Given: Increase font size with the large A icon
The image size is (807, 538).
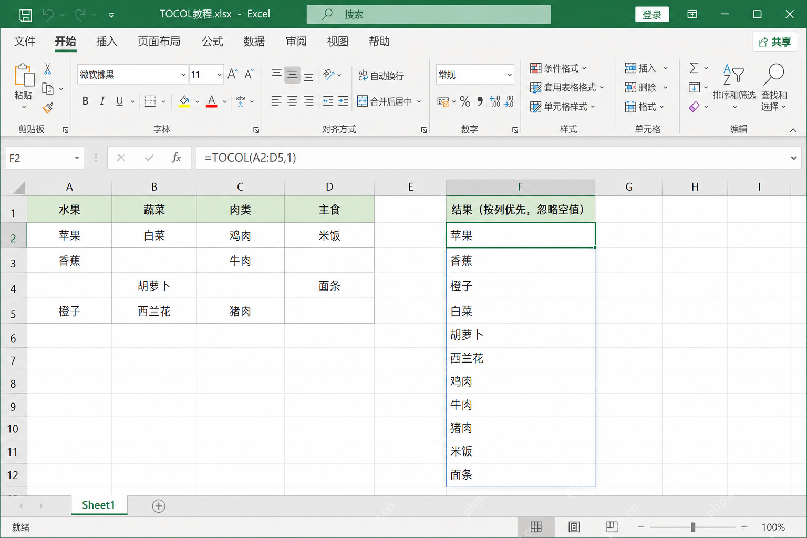Looking at the screenshot, I should pos(233,74).
